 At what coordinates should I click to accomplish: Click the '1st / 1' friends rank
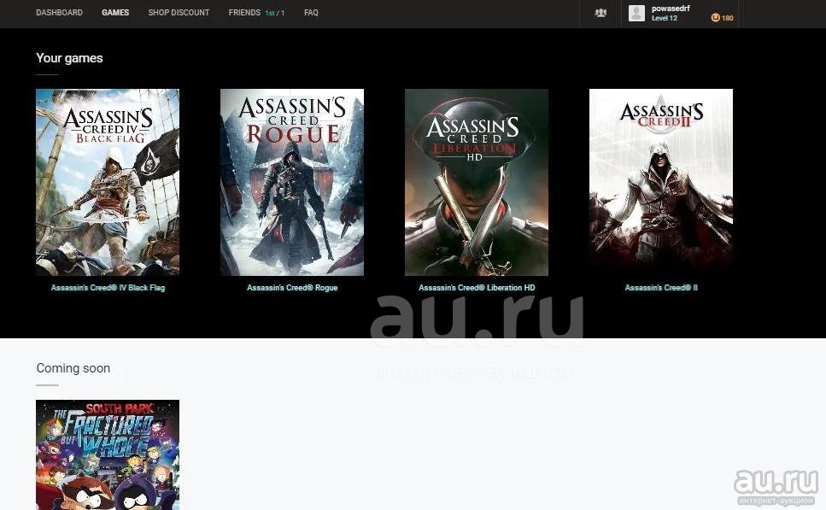point(274,13)
